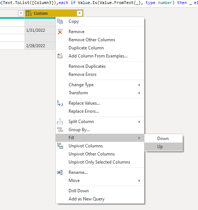Viewport: 198px width, 210px height.
Task: Select Unpivot Columns
Action: pos(100,146)
